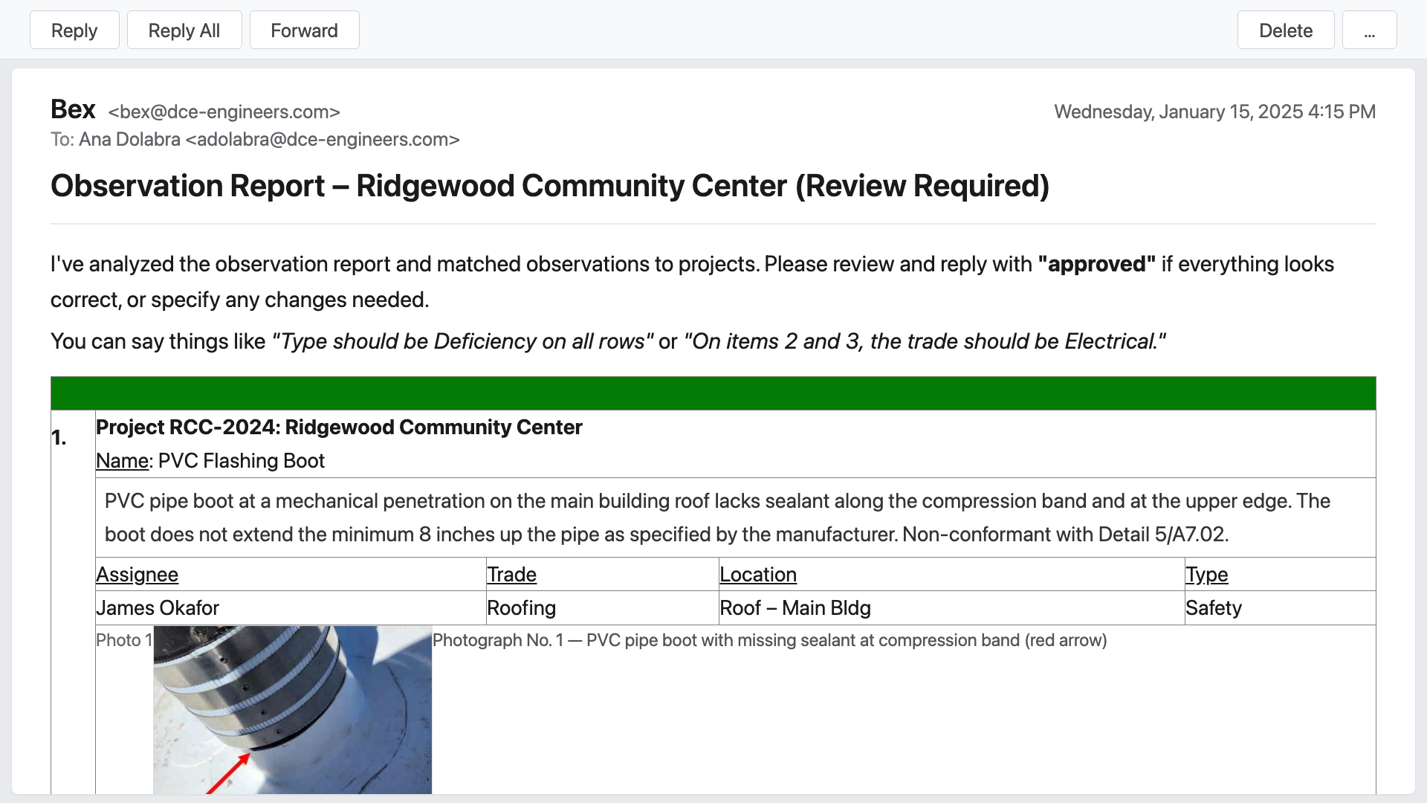Click the Name: PVC Flashing Boot line
This screenshot has height=803, width=1427.
click(210, 460)
